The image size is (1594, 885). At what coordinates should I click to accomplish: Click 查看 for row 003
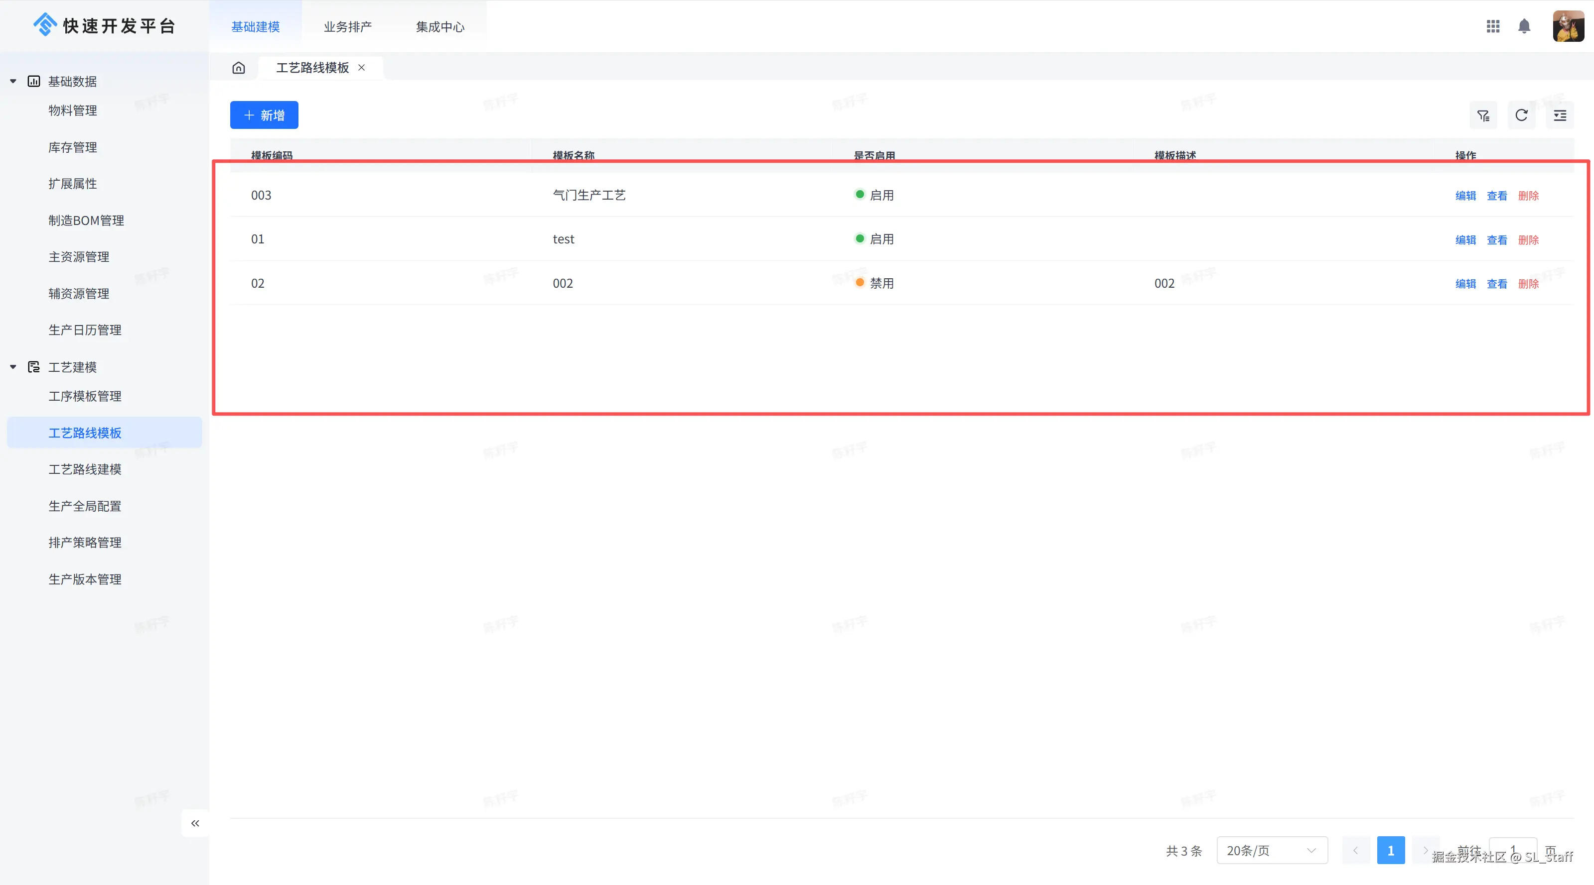coord(1497,195)
